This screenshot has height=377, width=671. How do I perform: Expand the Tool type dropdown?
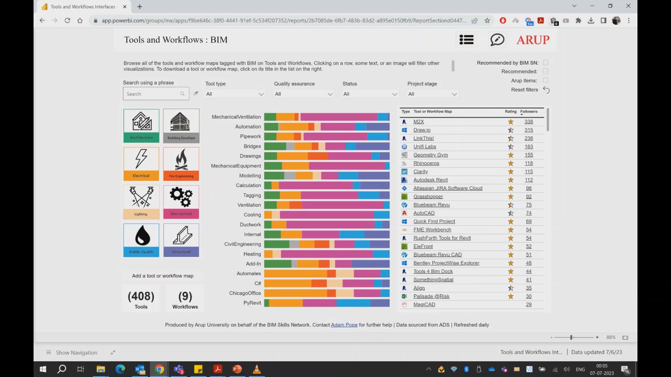pos(235,94)
